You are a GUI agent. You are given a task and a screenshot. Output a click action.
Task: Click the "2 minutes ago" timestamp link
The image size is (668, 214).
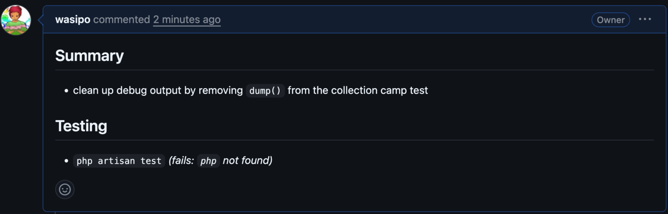(187, 20)
